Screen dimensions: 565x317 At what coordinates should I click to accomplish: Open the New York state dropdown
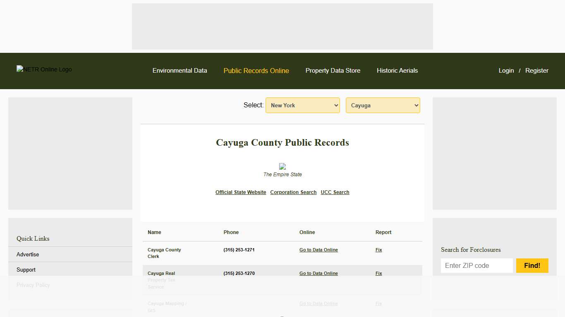[x=302, y=105]
